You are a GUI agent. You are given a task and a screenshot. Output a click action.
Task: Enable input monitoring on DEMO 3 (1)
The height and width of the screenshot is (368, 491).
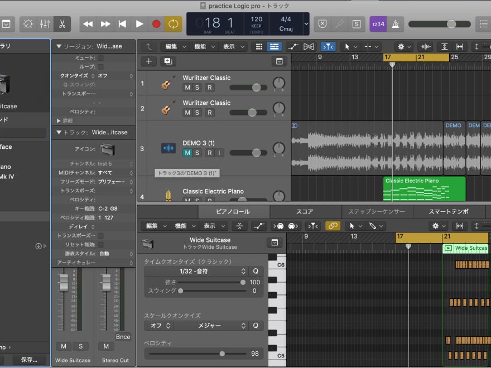[219, 153]
